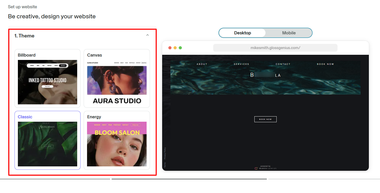This screenshot has width=380, height=193.
Task: Open the Terms link in the preview sidebar
Action: point(165,164)
